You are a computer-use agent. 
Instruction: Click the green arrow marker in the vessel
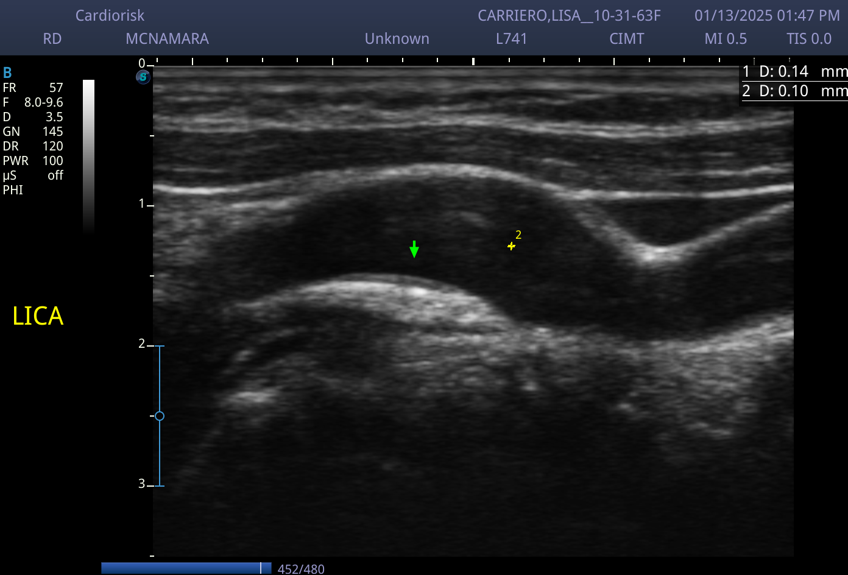coord(414,249)
